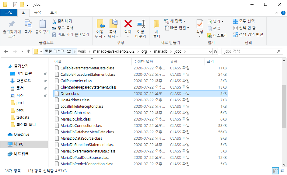Click Select All (모두 선택)

pos(244,21)
